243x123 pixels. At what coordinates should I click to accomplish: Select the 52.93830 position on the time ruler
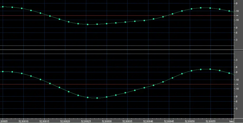[107, 121]
